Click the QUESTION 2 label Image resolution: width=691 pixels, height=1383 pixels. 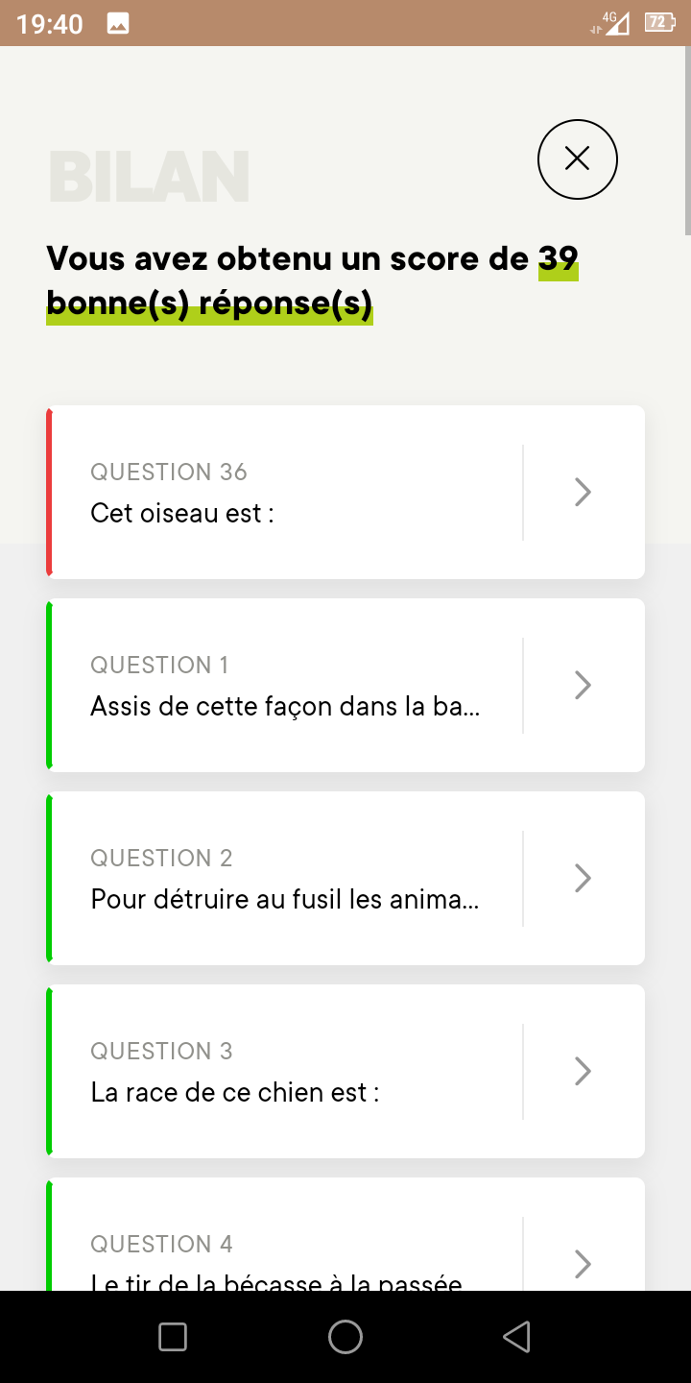coord(162,858)
